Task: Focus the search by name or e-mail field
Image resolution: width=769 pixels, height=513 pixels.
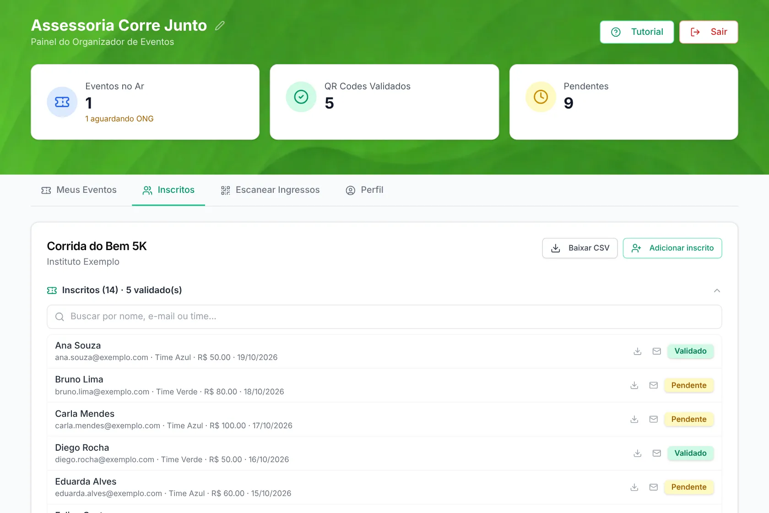Action: point(384,317)
